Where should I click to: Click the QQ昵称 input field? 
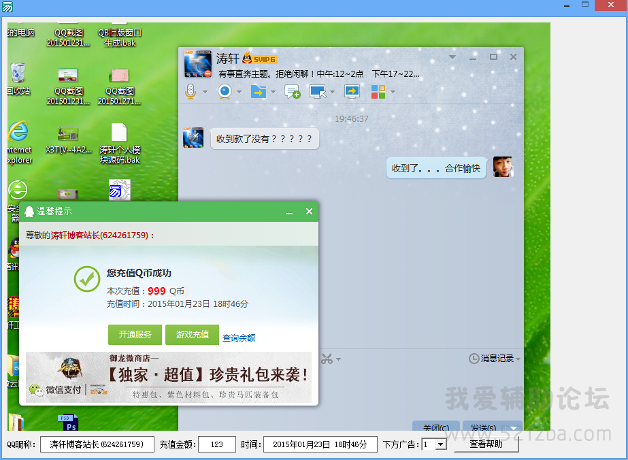(97, 444)
